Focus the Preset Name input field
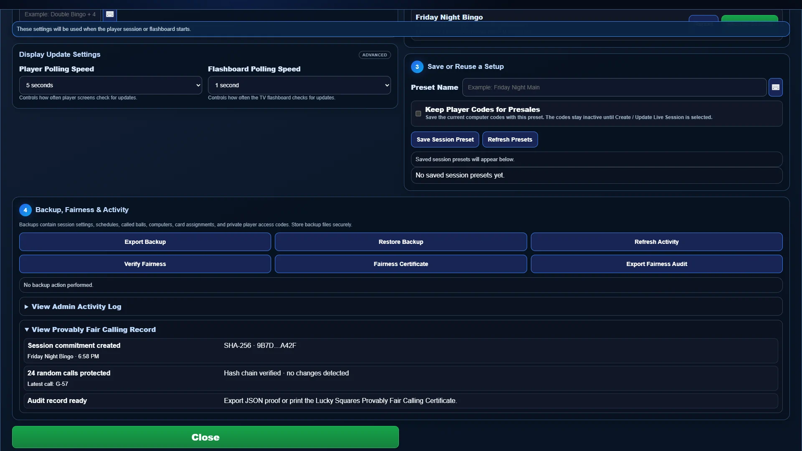The image size is (802, 451). (x=614, y=87)
